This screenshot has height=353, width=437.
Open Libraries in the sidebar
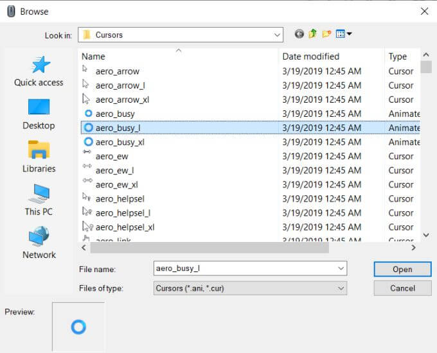(x=39, y=157)
